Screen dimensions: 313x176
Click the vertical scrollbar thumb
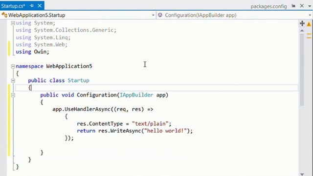click(302, 70)
